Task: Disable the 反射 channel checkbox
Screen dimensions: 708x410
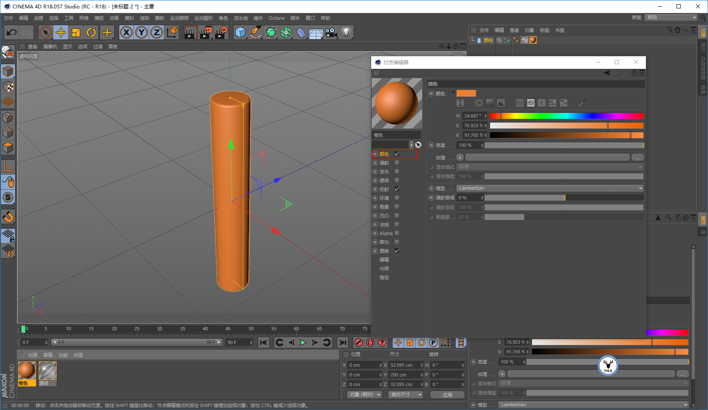Action: coord(397,189)
